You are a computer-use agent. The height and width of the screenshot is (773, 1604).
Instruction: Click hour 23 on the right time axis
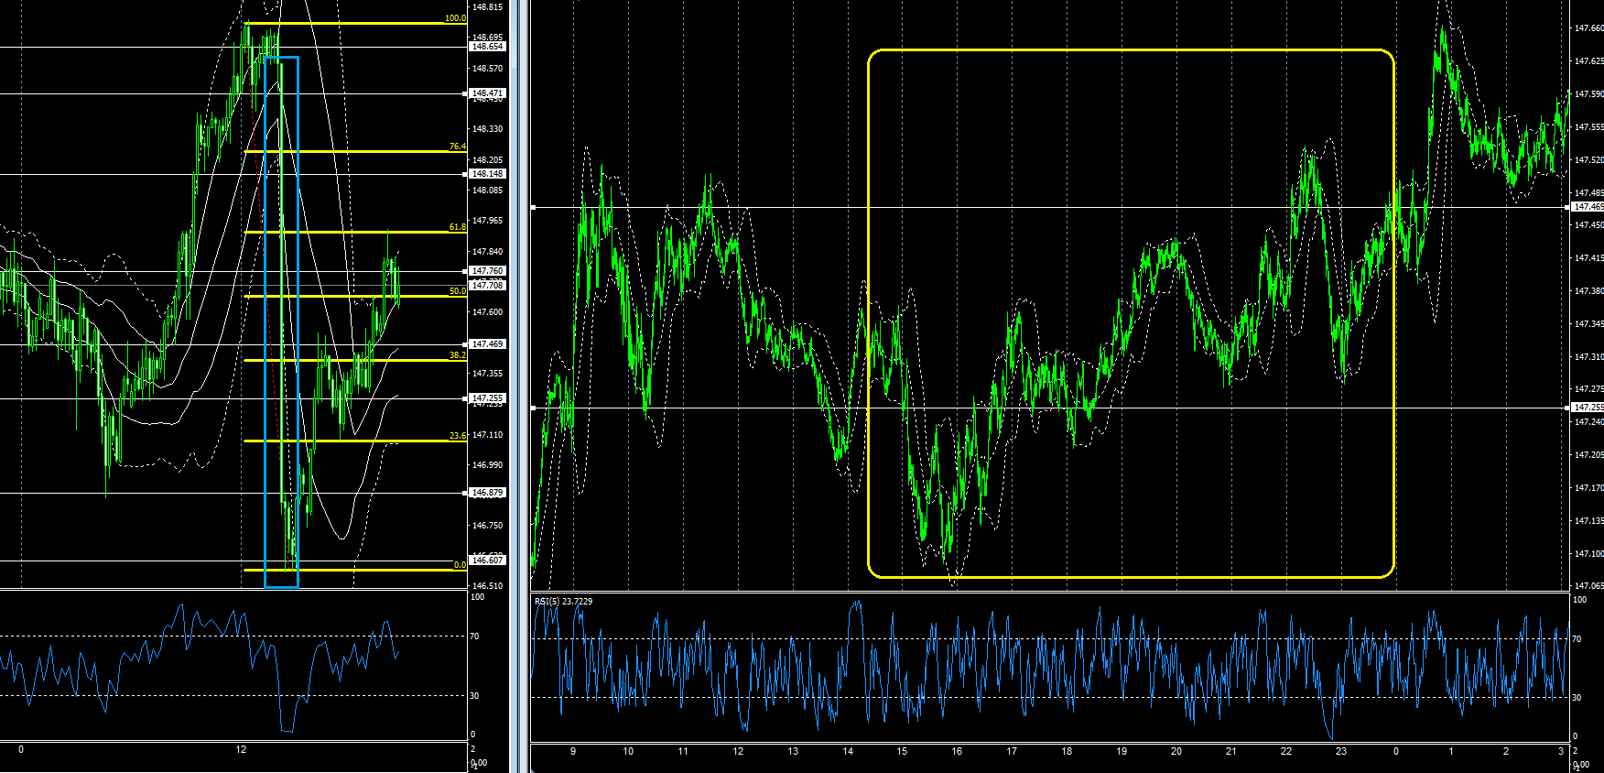tap(1341, 752)
